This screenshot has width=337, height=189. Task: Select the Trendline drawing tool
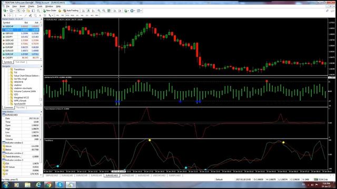25,15
